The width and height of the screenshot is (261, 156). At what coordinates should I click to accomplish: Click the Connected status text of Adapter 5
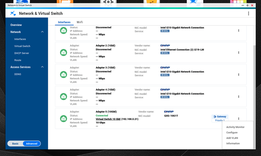click(x=102, y=116)
